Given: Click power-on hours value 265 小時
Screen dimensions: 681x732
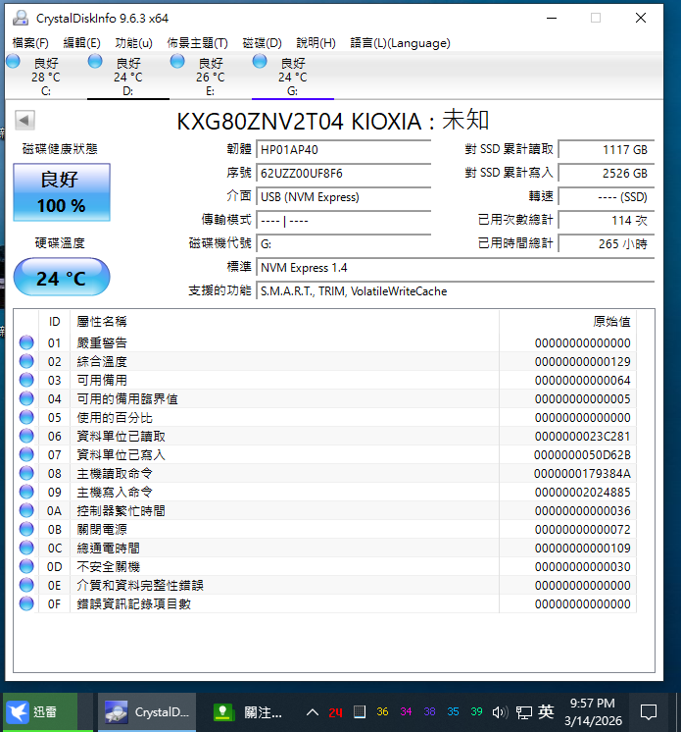Looking at the screenshot, I should click(606, 243).
